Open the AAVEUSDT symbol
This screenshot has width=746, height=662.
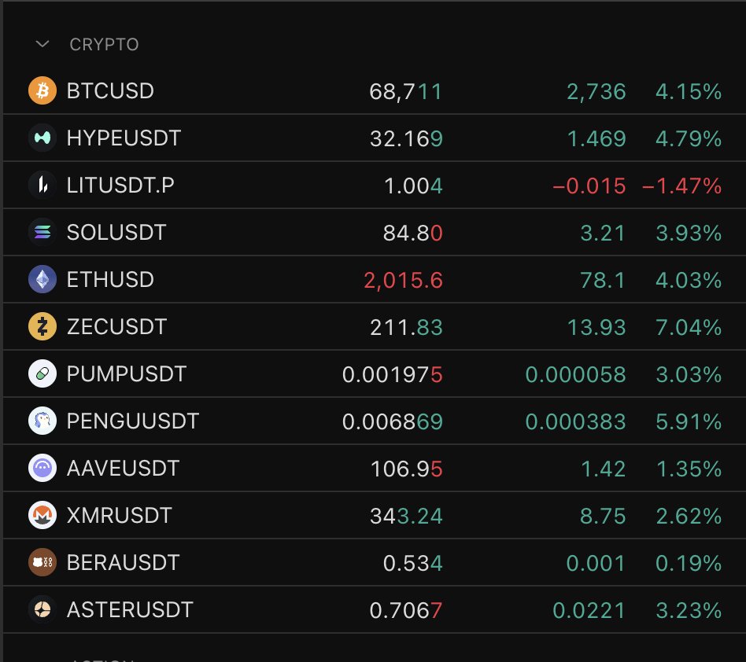[x=124, y=468]
